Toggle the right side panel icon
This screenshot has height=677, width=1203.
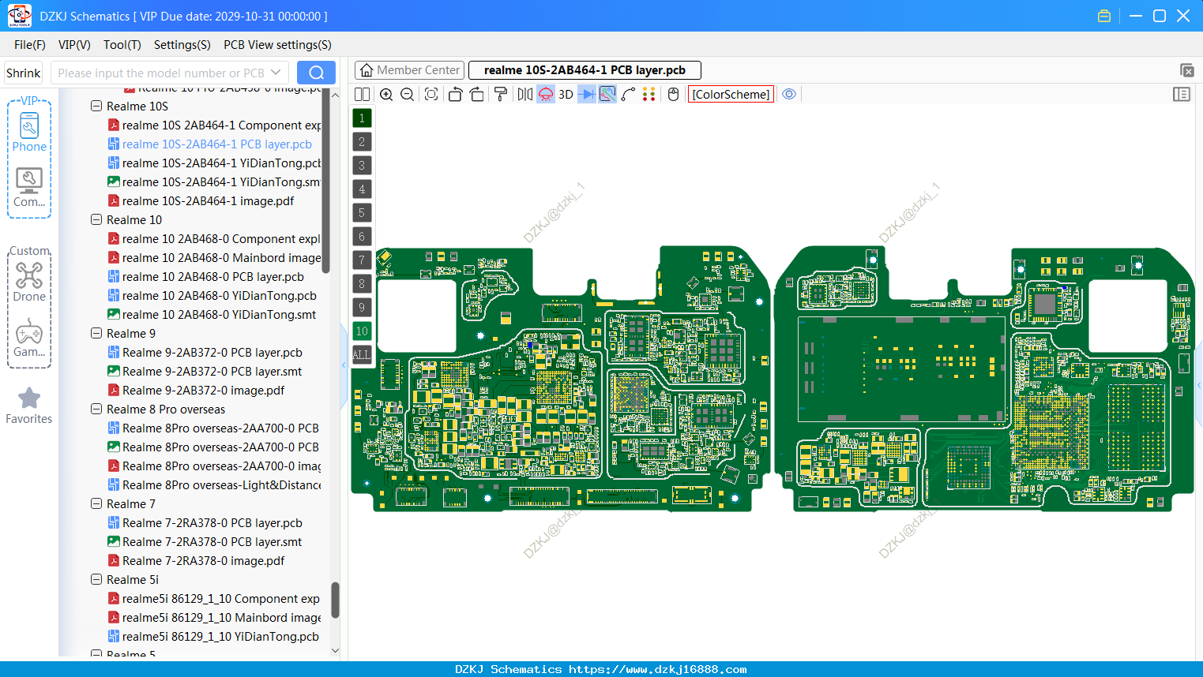[x=1182, y=95]
